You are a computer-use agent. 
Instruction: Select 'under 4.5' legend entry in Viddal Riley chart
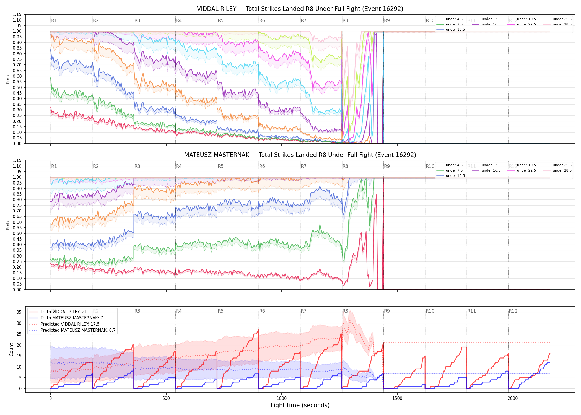coord(450,19)
